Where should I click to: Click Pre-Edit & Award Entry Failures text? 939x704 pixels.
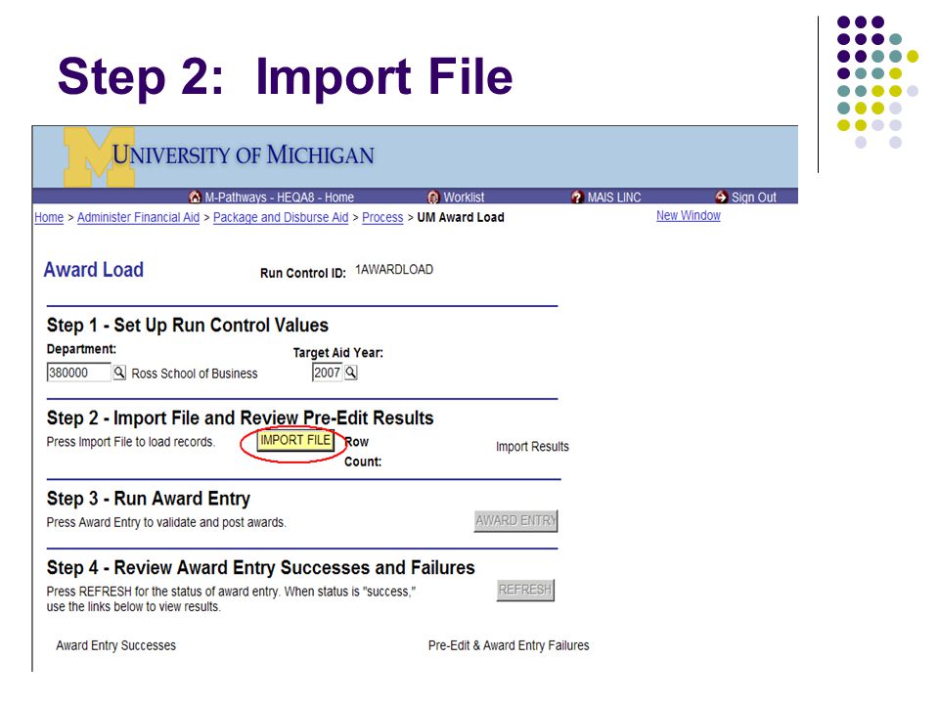(x=509, y=645)
